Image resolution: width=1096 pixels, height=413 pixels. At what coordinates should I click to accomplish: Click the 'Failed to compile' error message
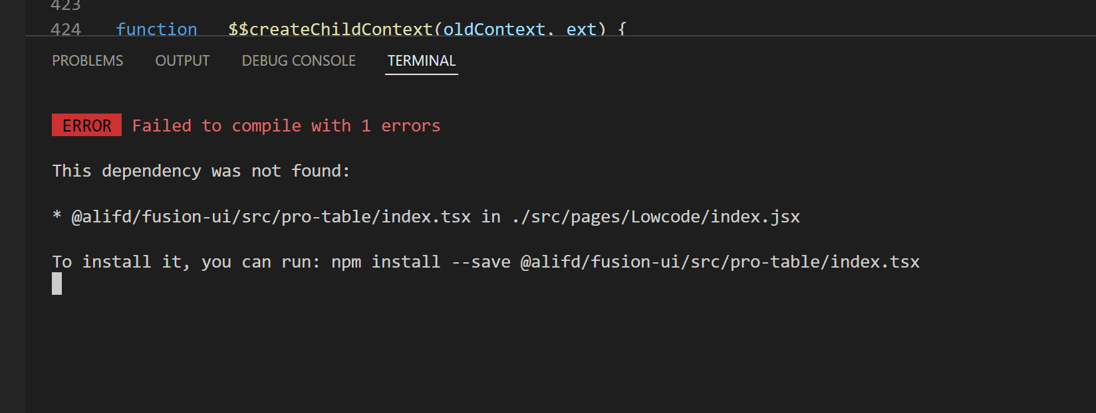[x=286, y=125]
